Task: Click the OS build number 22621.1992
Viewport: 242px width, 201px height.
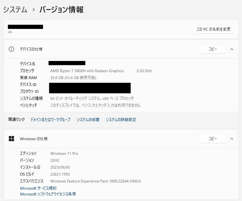Action: 60,174
